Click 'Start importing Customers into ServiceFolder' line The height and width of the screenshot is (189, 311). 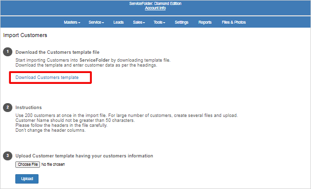point(93,60)
